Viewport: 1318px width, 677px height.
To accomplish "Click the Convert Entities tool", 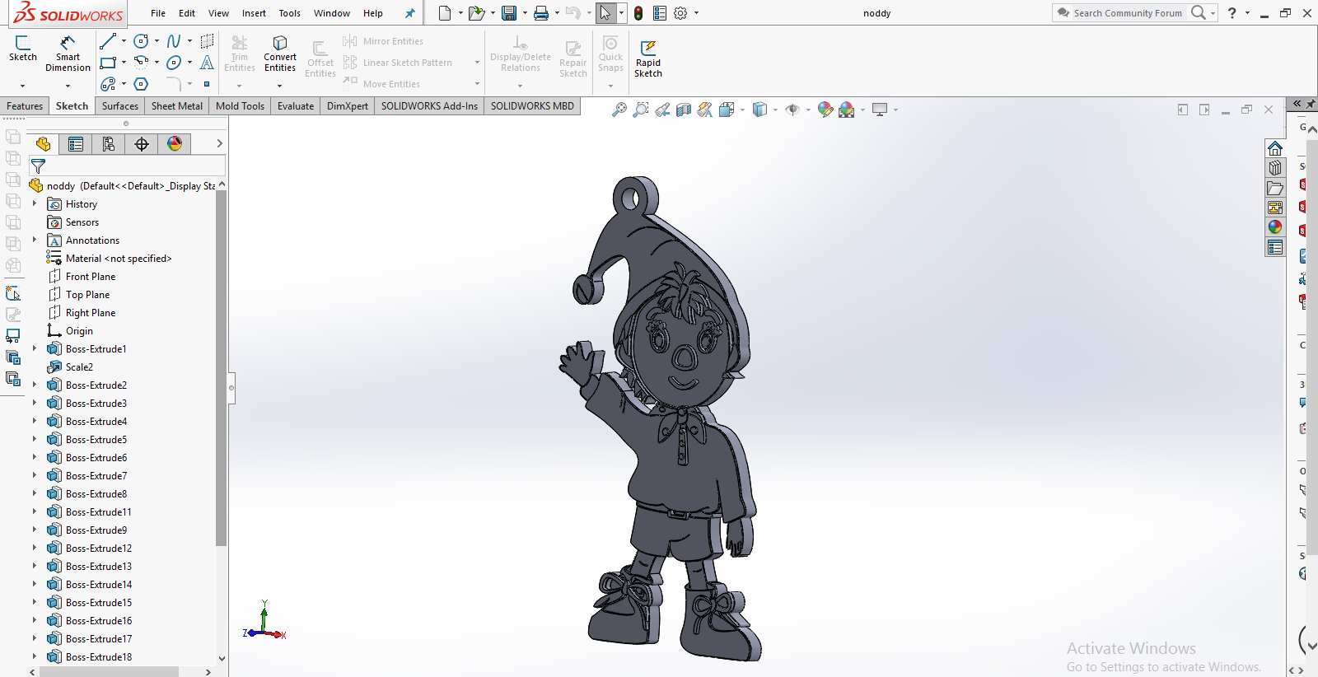I will [280, 54].
